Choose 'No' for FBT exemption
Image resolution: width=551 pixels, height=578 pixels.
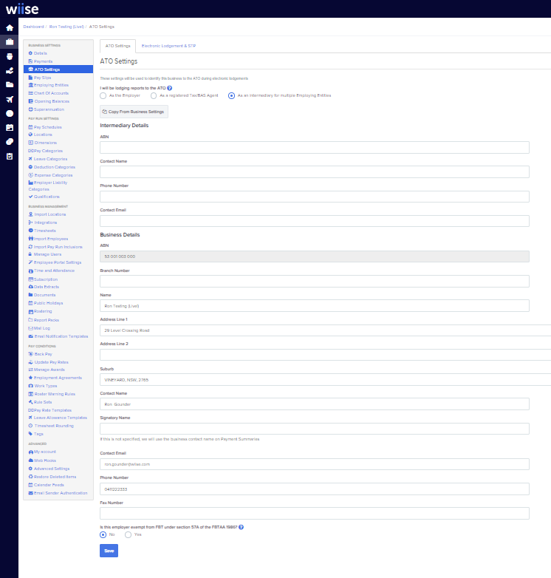pyautogui.click(x=103, y=534)
